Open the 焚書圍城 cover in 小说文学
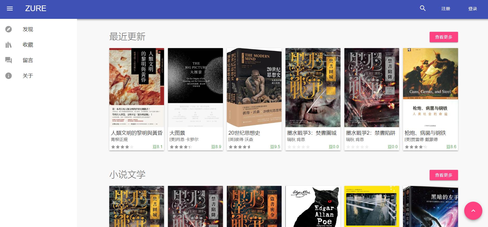 coord(137,206)
